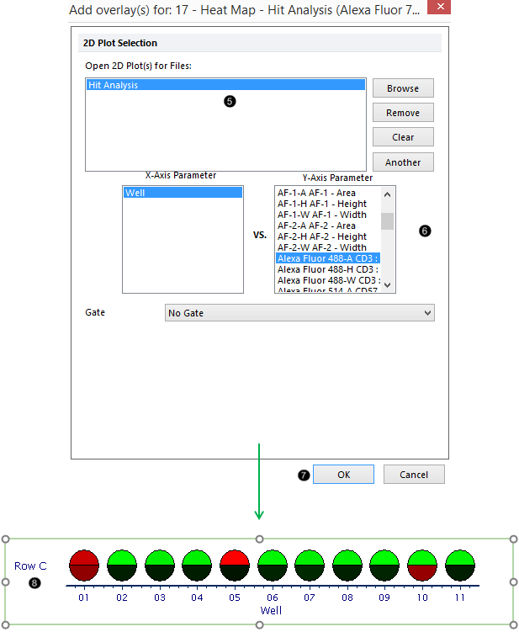Click the red heat map circle for well 01
Viewport: 519px width, 632px height.
[84, 566]
